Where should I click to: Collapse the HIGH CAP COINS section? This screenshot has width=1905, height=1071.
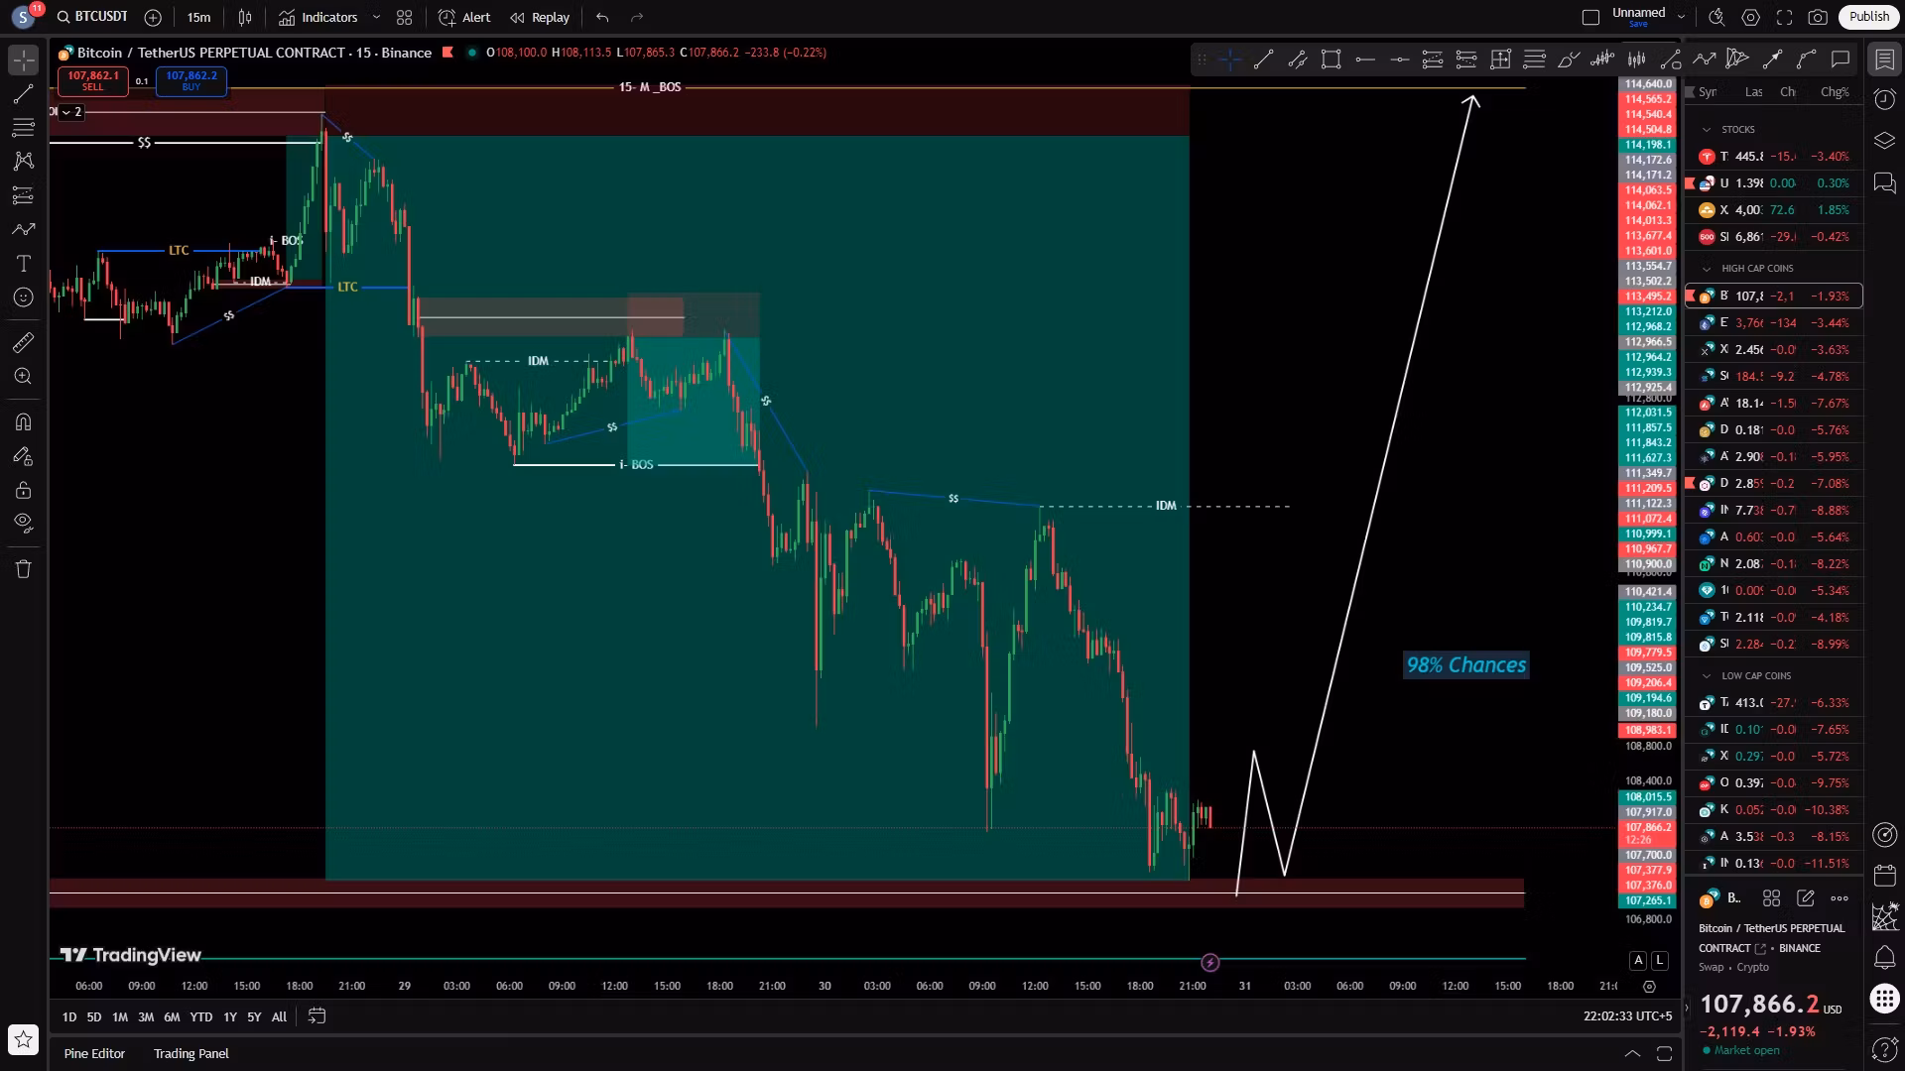point(1707,269)
